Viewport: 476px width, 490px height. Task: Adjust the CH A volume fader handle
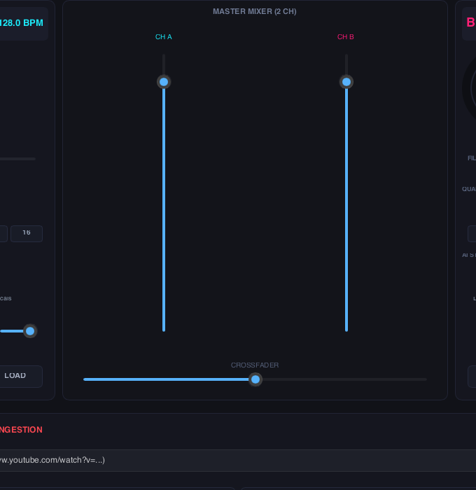click(164, 82)
